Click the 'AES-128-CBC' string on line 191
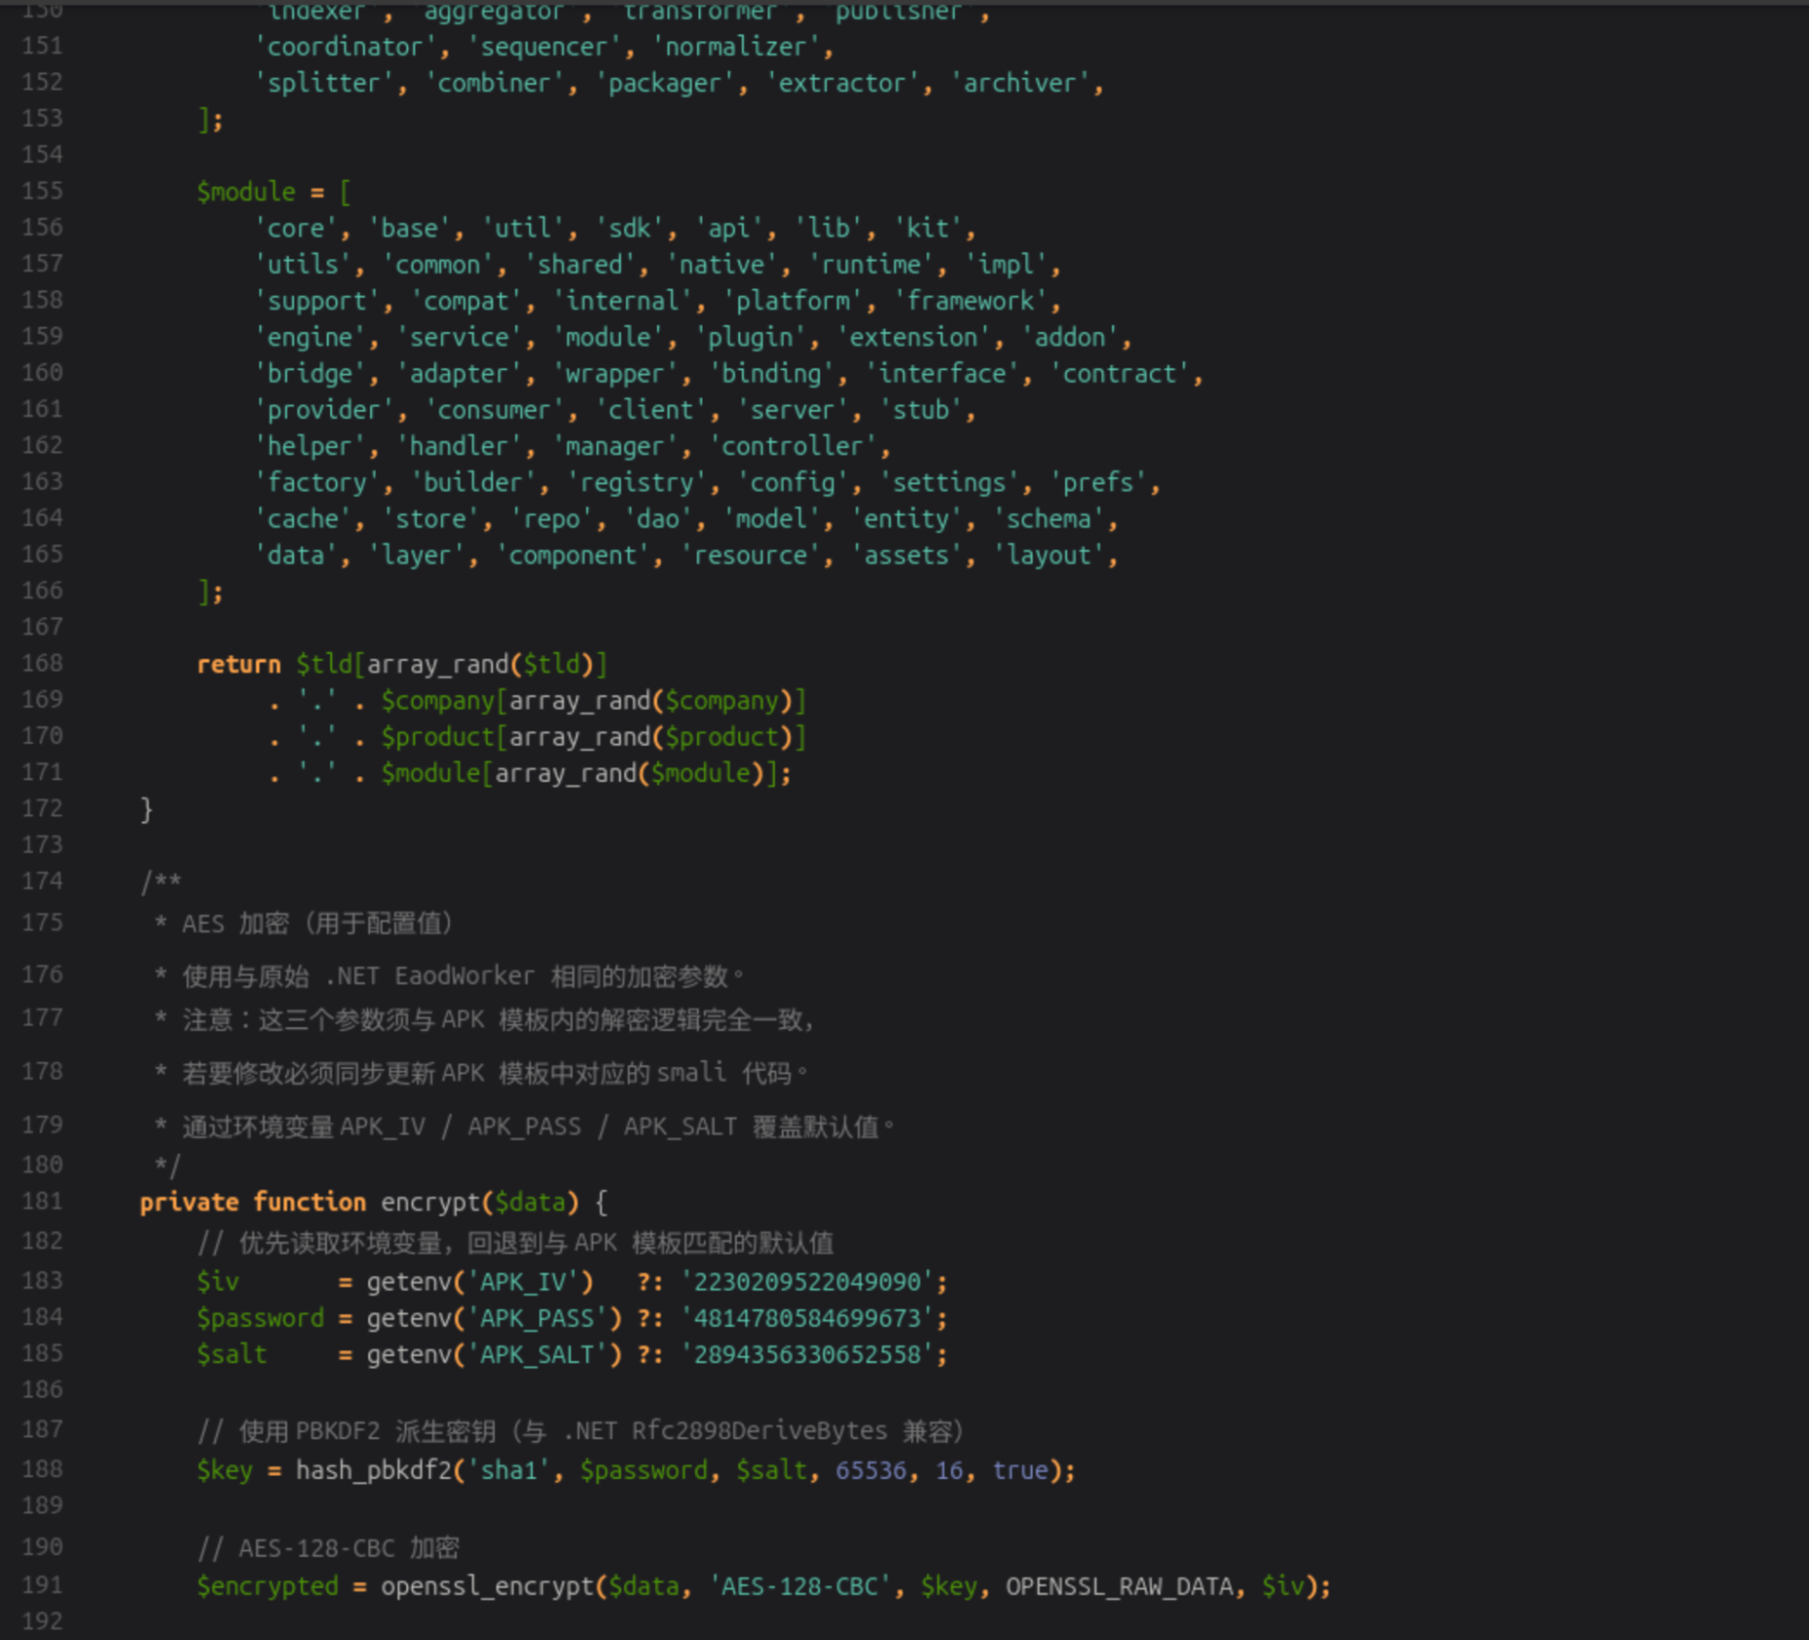This screenshot has height=1640, width=1809. click(x=800, y=1586)
